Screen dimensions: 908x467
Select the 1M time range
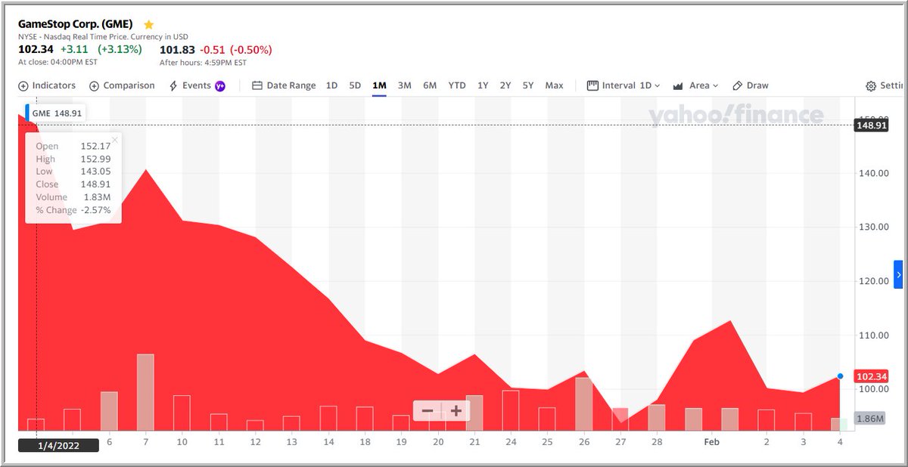tap(379, 85)
